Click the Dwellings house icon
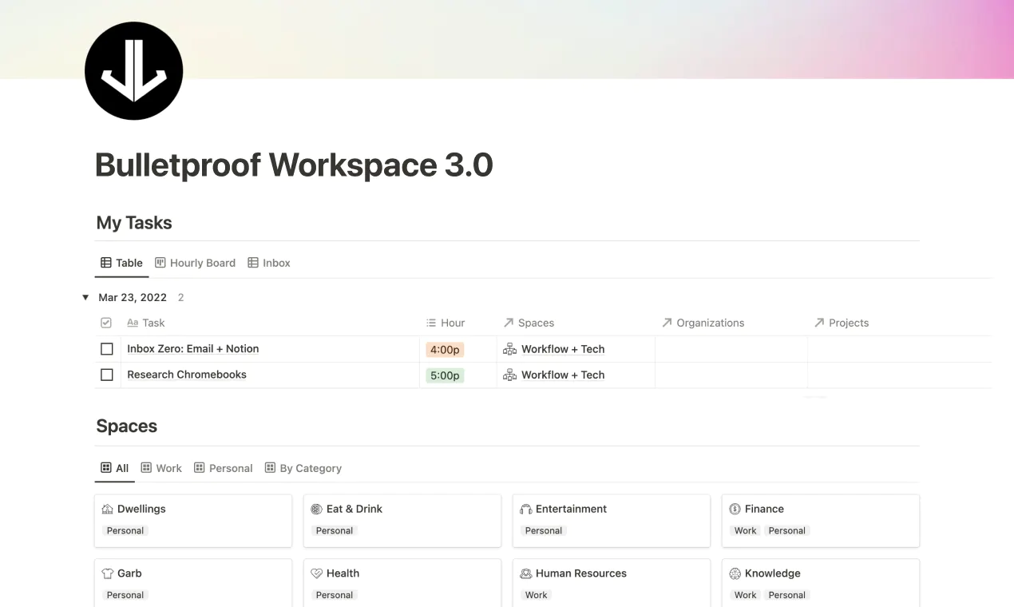The image size is (1014, 607). [108, 509]
